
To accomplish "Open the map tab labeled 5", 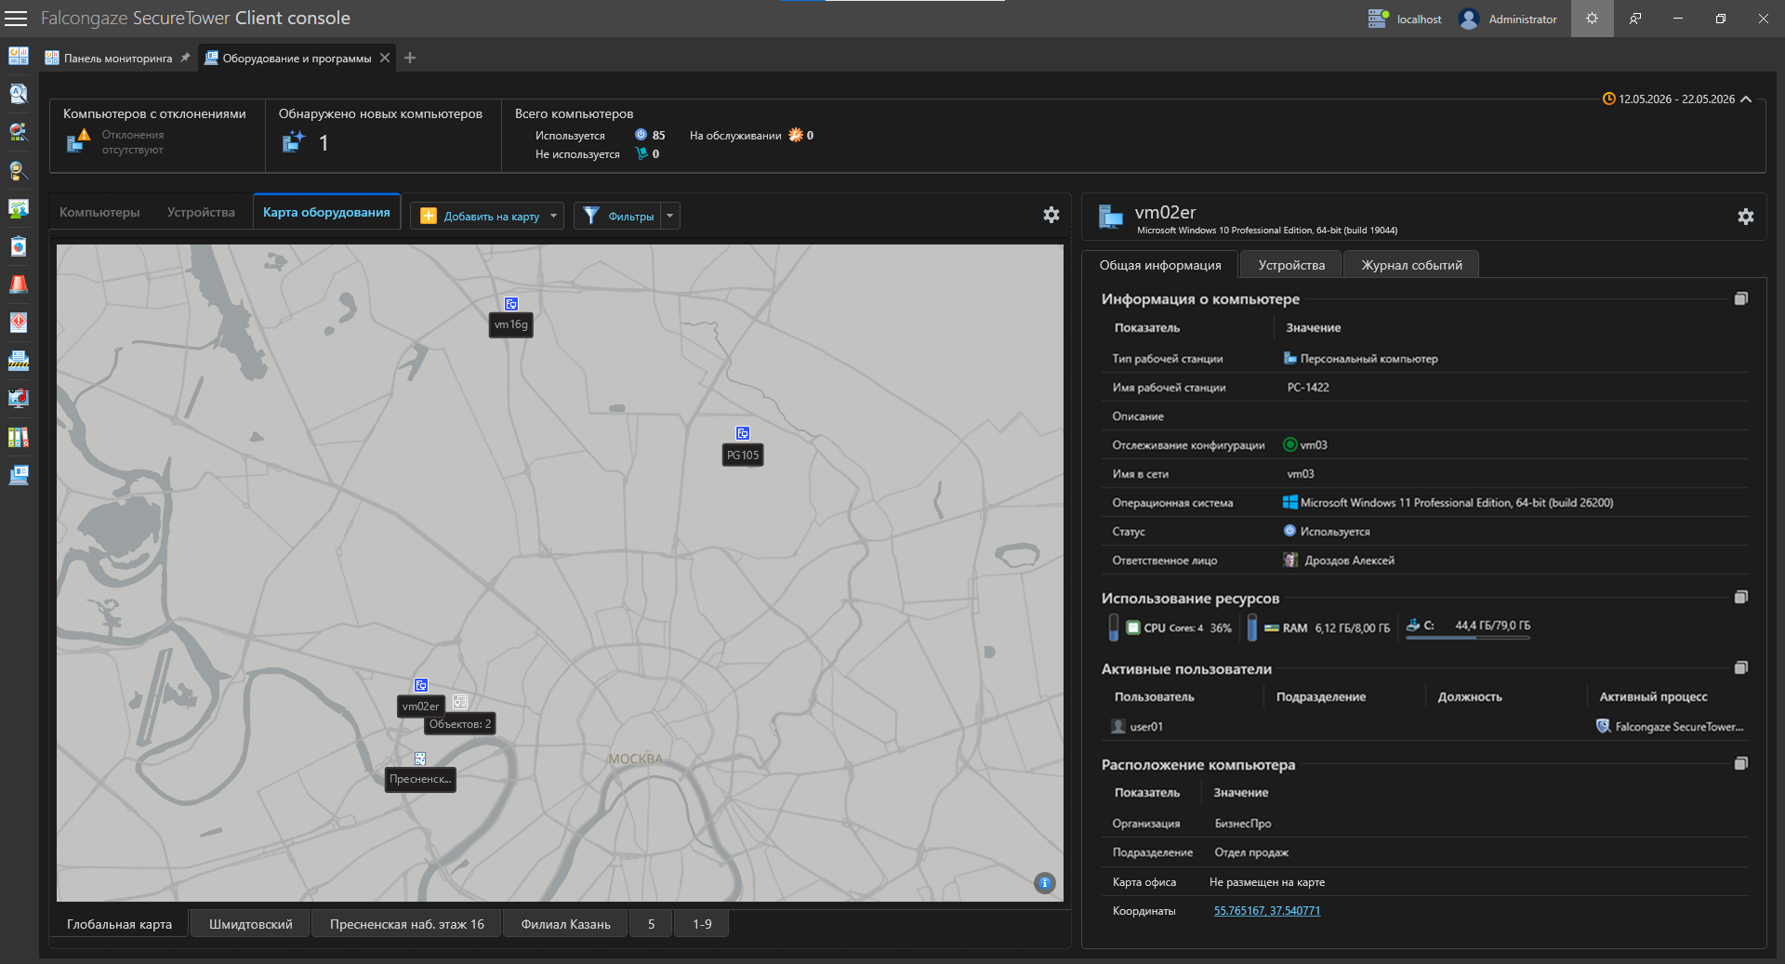I will 652,924.
